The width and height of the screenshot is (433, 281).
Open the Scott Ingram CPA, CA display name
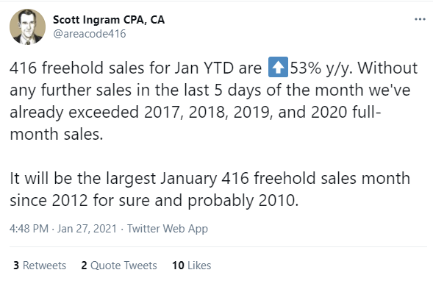pyautogui.click(x=109, y=20)
